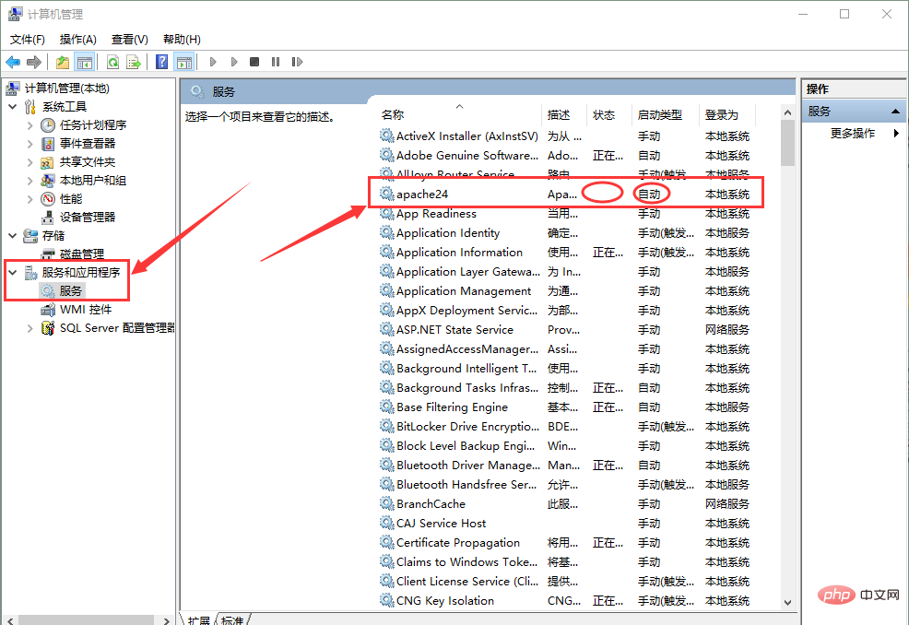Sort by the 描述 column header
909x625 pixels.
click(564, 115)
